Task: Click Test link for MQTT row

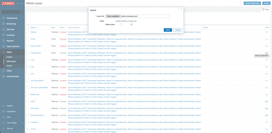Action: coord(266,101)
